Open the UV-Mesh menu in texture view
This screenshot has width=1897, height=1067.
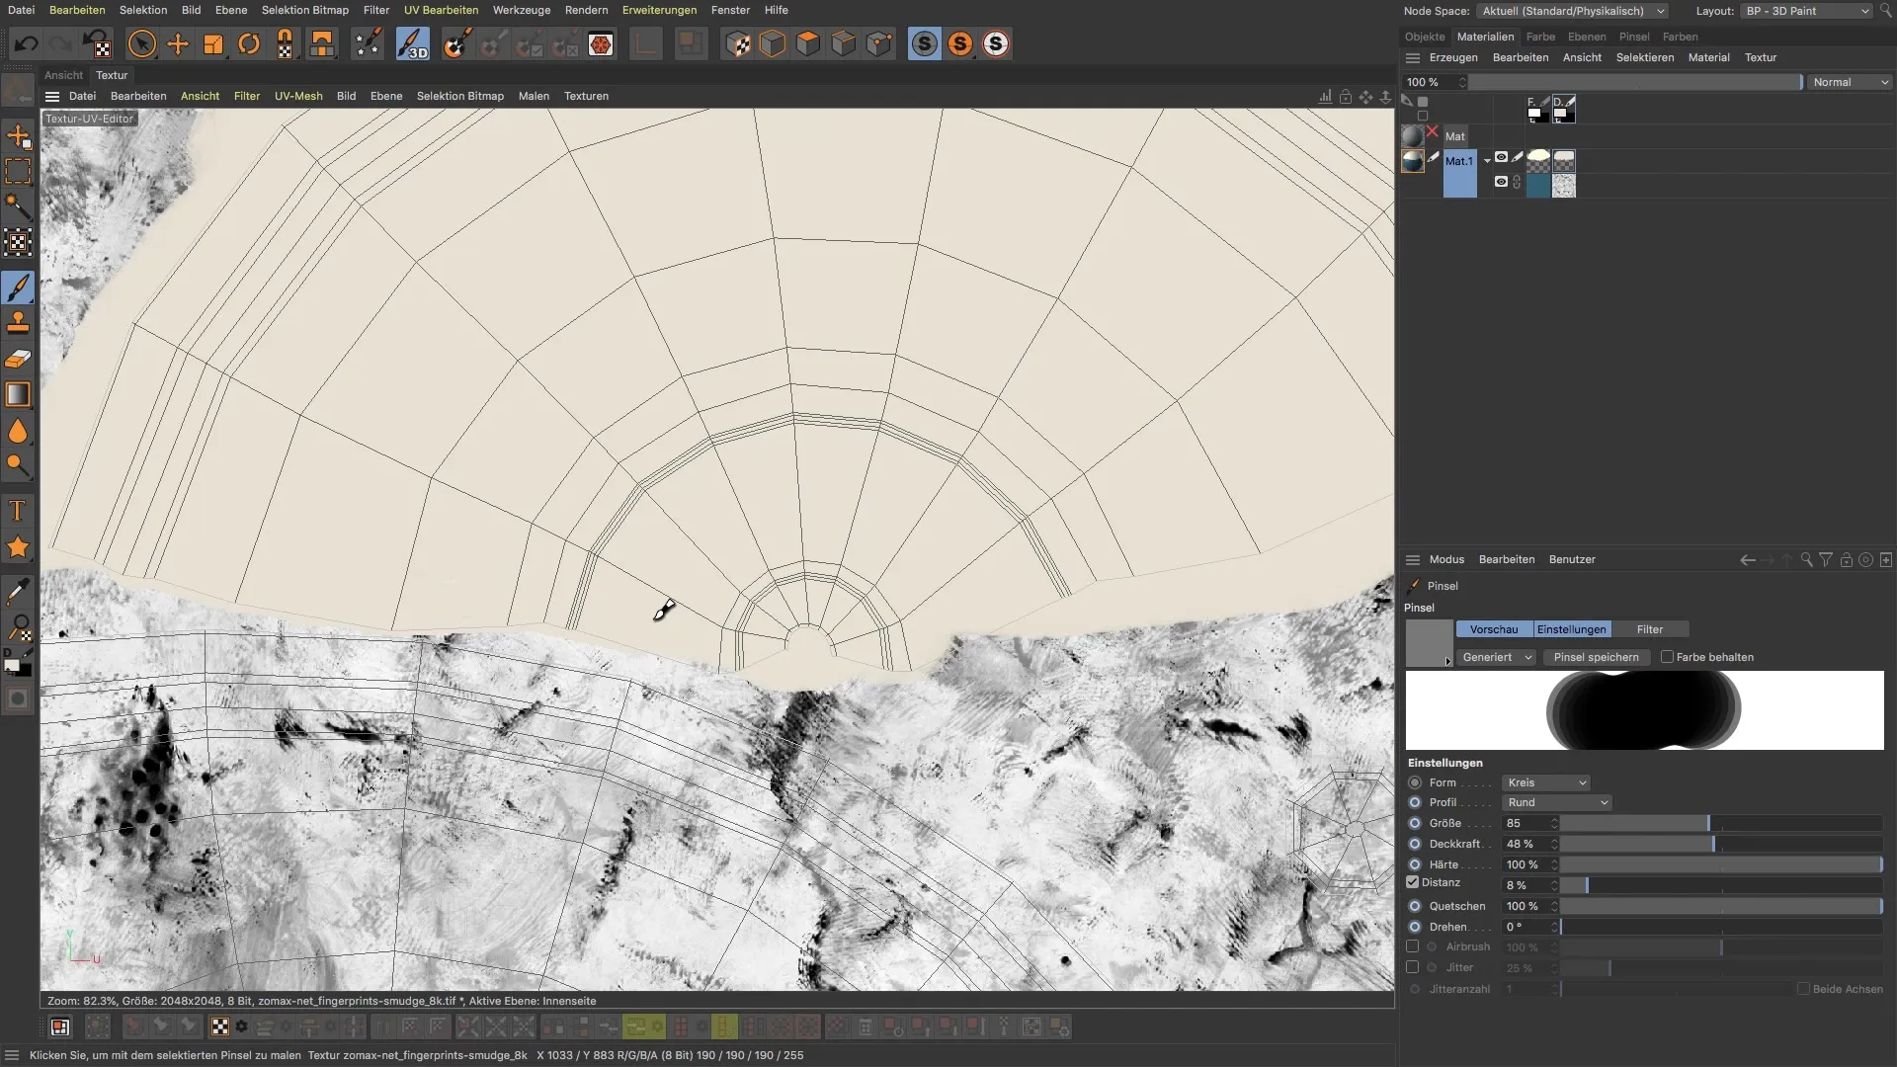pyautogui.click(x=298, y=96)
